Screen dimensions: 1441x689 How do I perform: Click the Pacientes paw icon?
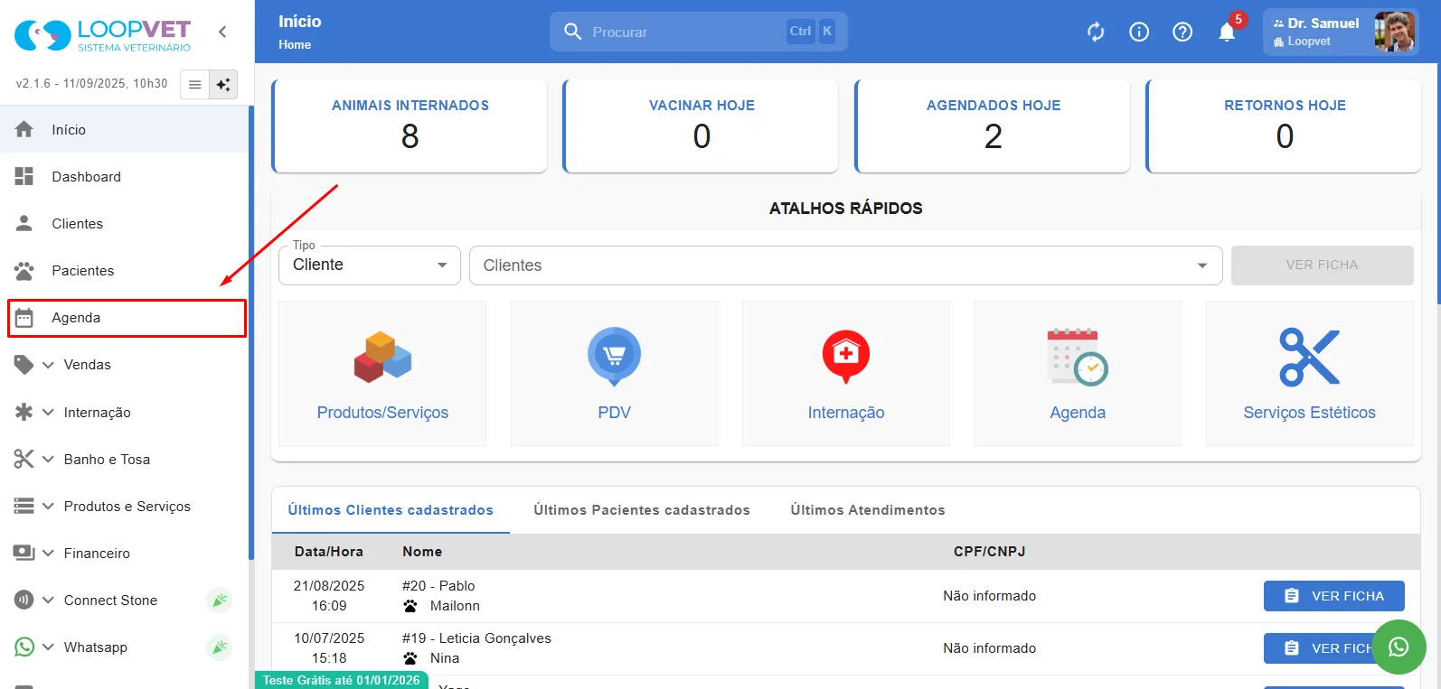[x=24, y=270]
